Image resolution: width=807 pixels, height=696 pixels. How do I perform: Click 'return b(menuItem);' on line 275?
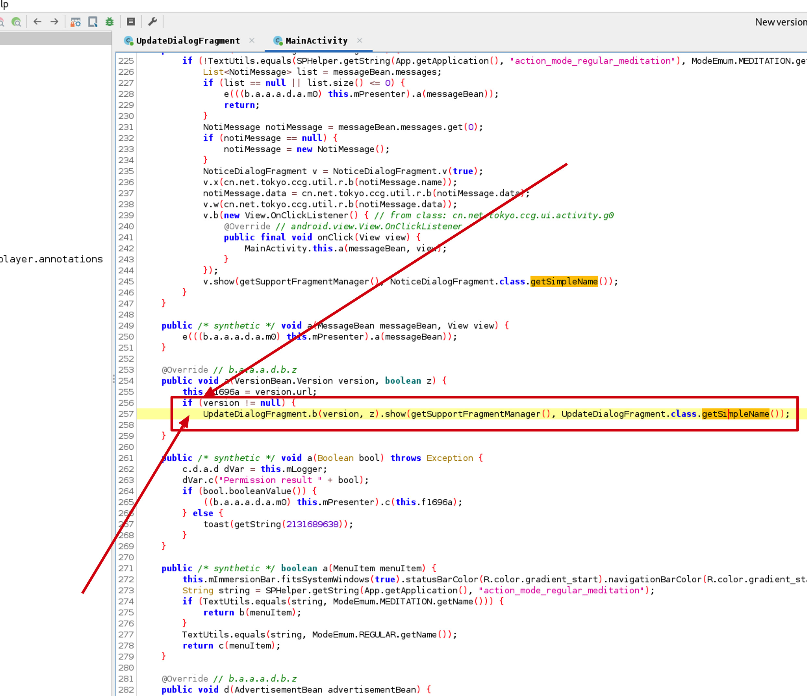(252, 612)
